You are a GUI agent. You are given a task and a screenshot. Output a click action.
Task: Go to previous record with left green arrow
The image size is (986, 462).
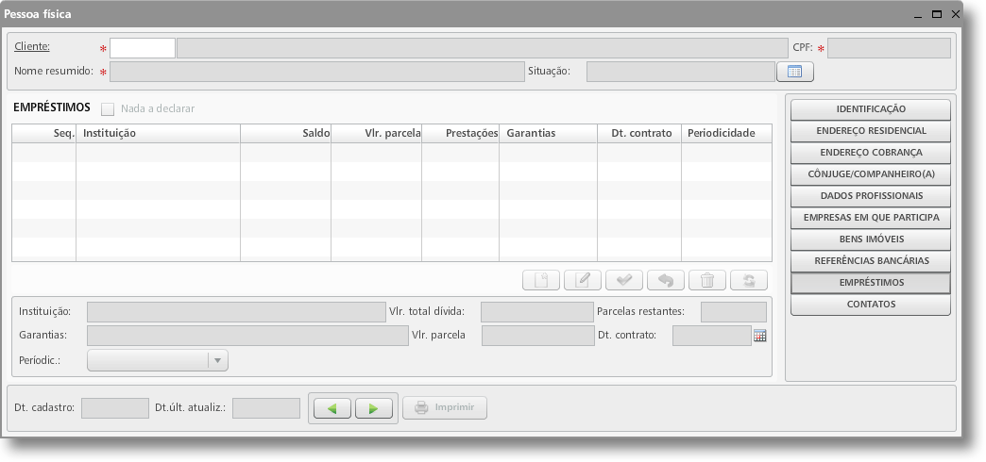click(331, 408)
